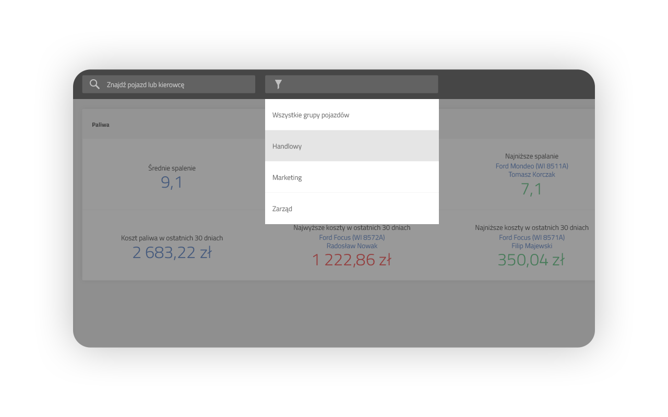668x417 pixels.
Task: Click the highest cost value 1 222,86 zł
Action: pyautogui.click(x=352, y=260)
